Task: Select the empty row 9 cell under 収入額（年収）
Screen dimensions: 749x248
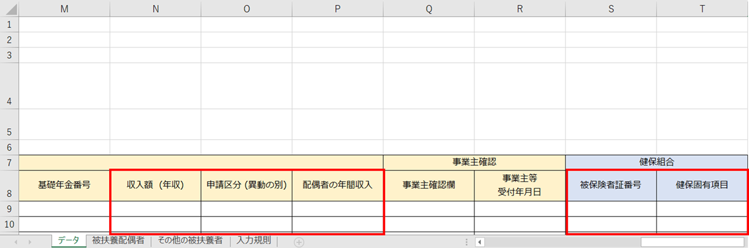Action: 155,208
